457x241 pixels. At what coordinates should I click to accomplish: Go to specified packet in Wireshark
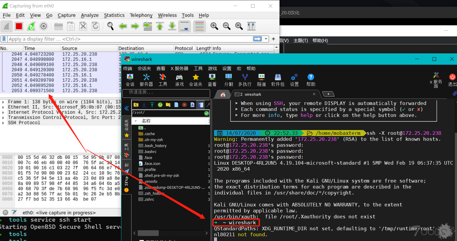pos(148,26)
